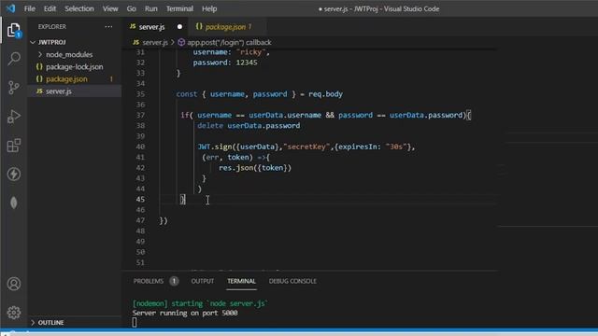Open the Edit menu
598x336 pixels.
coord(50,8)
